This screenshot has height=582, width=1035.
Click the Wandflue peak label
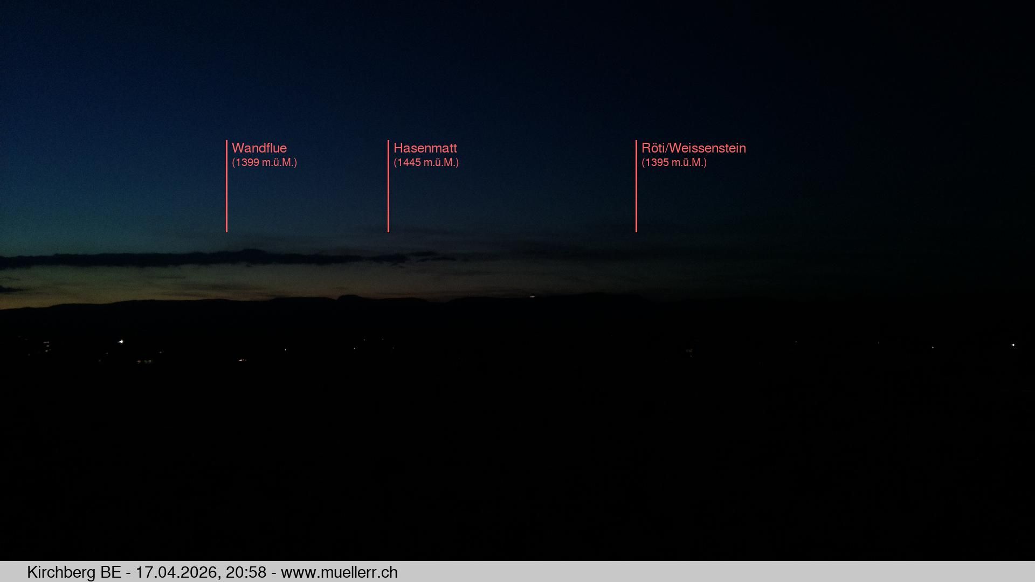tap(259, 148)
